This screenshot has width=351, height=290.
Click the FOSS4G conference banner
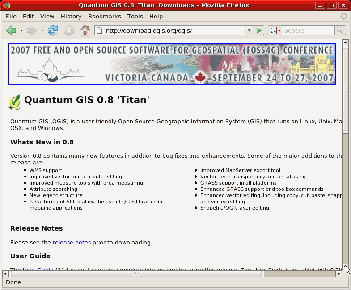point(172,64)
